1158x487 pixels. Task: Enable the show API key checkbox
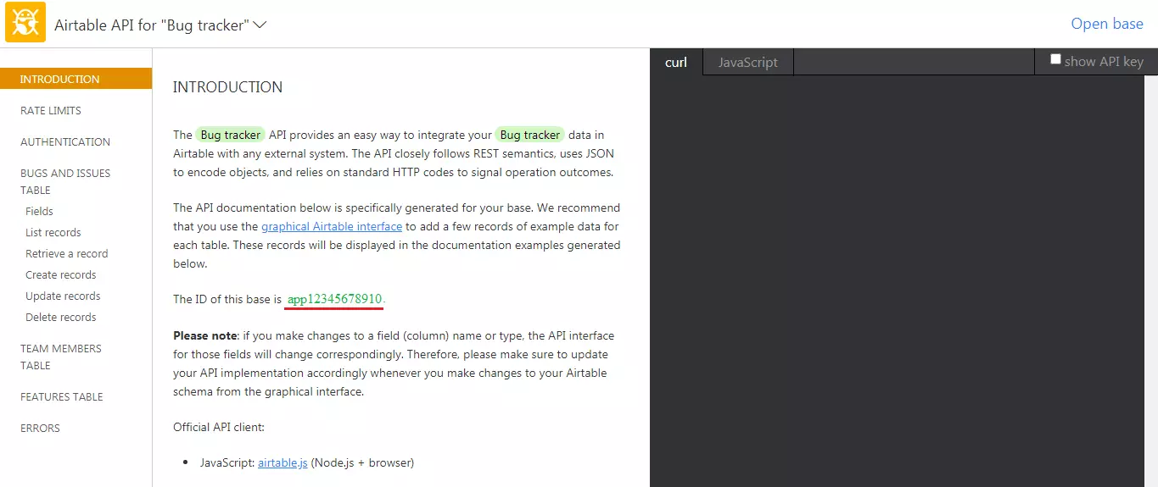pos(1055,59)
